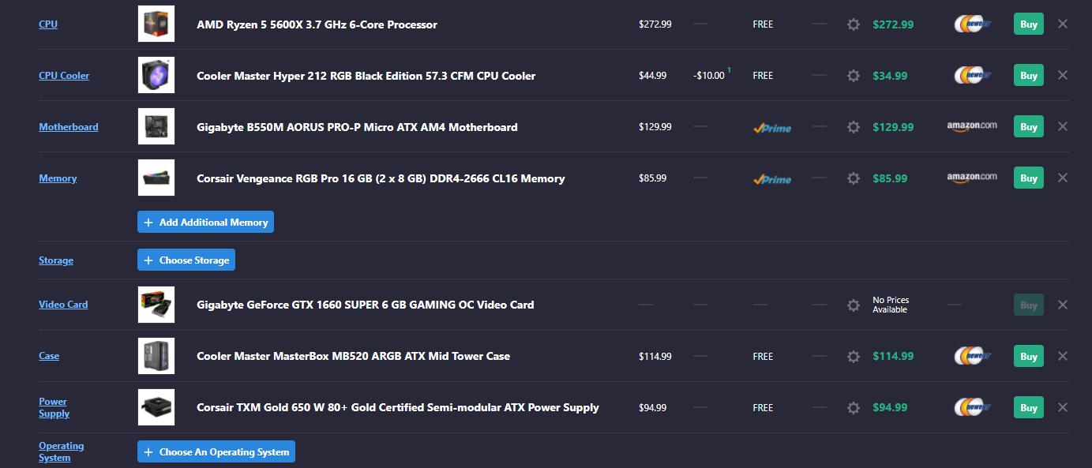The width and height of the screenshot is (1092, 468).
Task: Open settings gear for the Ryzen 5 5600X
Action: click(853, 24)
